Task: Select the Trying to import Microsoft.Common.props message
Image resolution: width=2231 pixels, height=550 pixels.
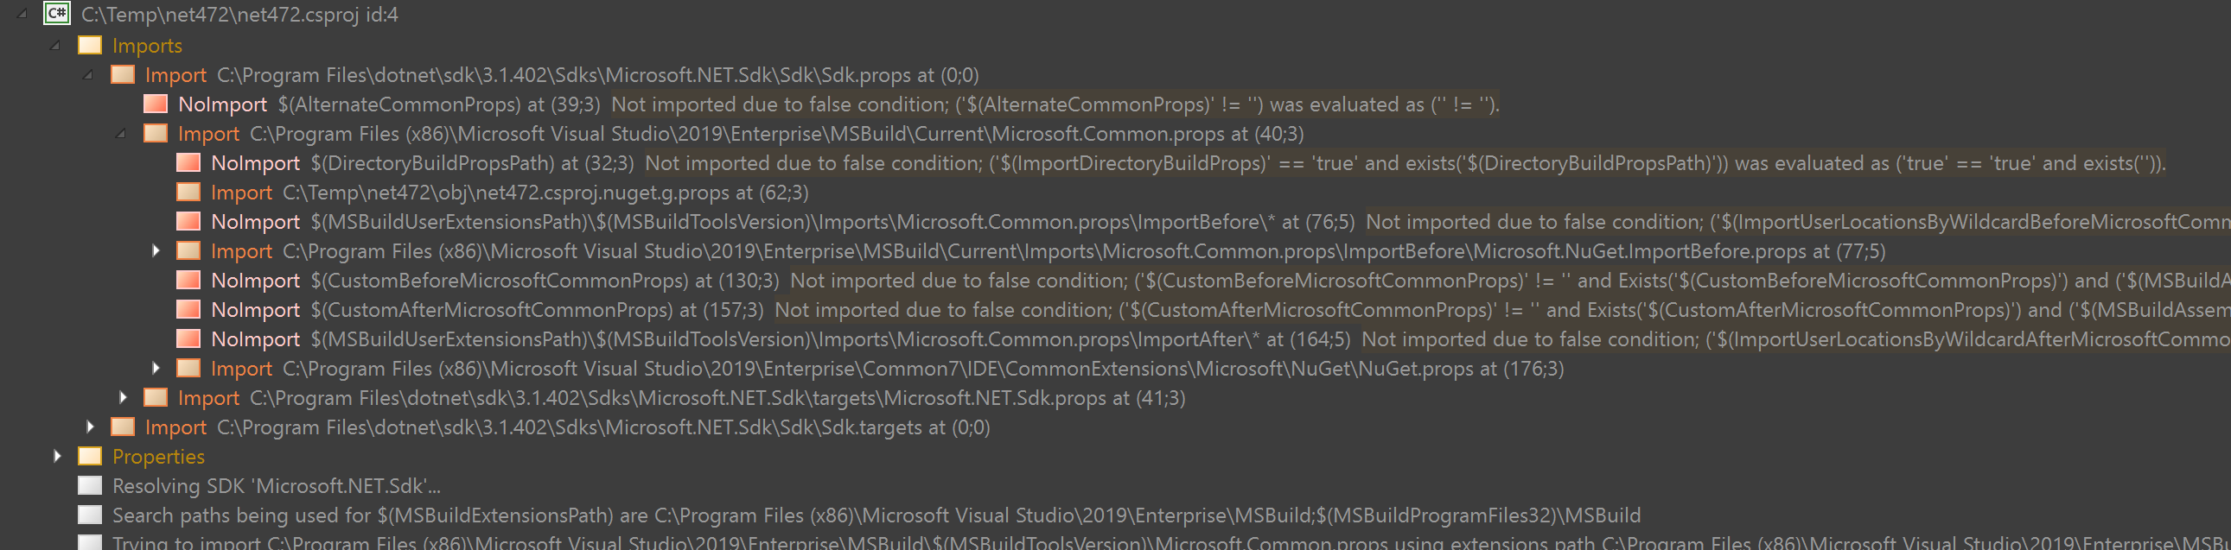Action: click(693, 543)
